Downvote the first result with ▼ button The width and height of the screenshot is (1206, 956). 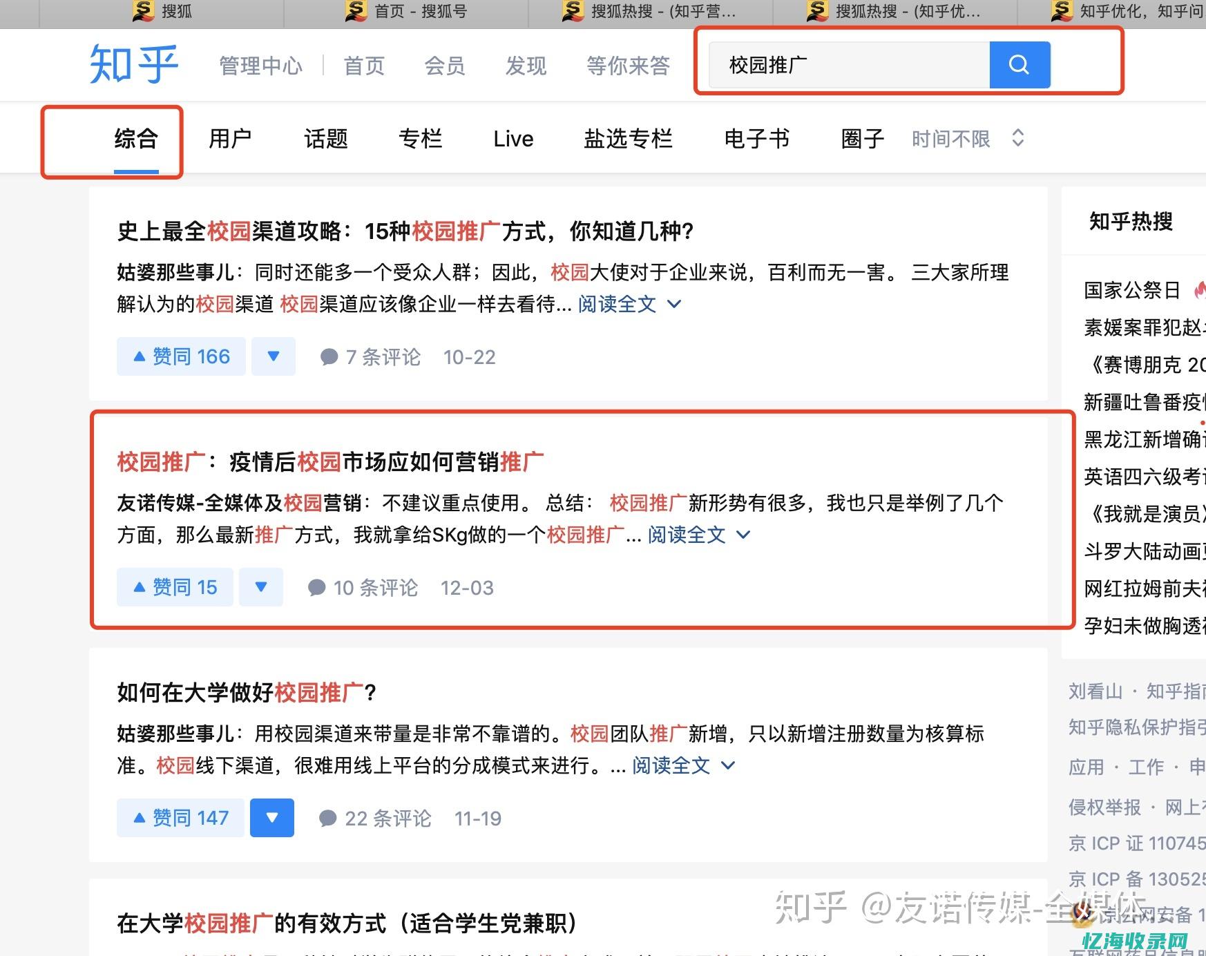(274, 356)
